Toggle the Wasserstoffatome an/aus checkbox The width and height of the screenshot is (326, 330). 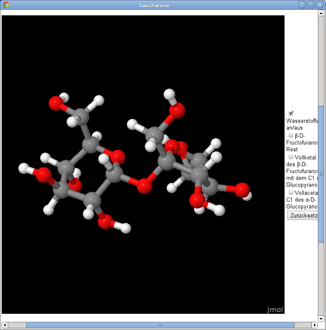[291, 113]
